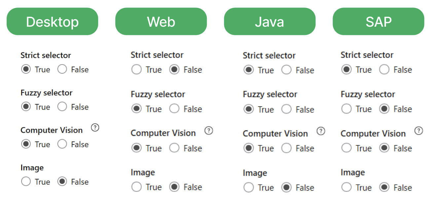Set Java Strict selector to False
The image size is (432, 204).
(x=286, y=70)
